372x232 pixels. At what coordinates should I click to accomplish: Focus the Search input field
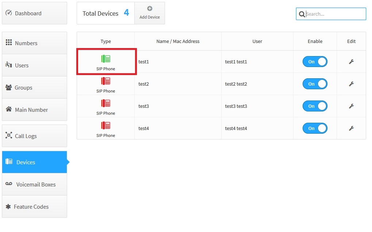pos(335,14)
